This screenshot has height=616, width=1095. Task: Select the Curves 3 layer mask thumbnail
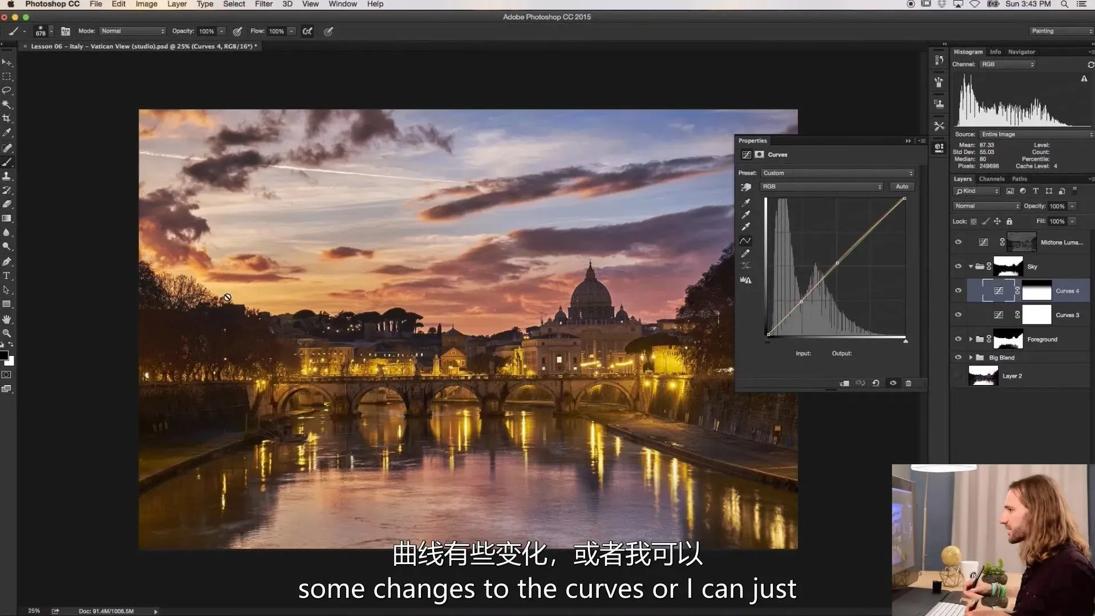coord(1036,315)
